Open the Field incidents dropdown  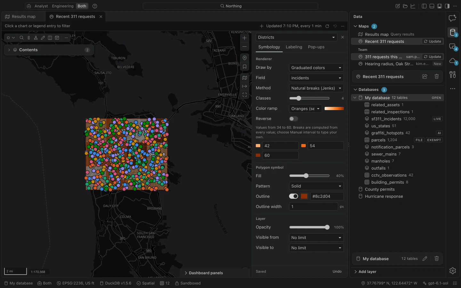click(316, 78)
